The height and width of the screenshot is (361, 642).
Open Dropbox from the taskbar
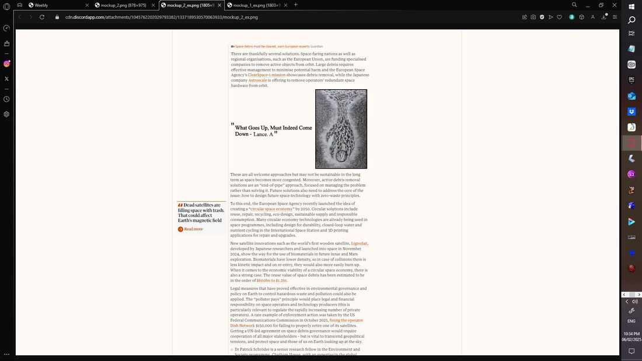click(x=631, y=111)
